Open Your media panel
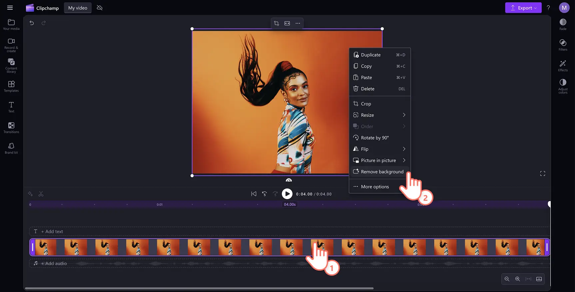 pos(11,25)
